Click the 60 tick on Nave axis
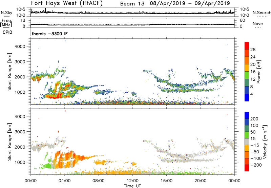Image resolution: width=271 pixels, height=188 pixels. point(243,20)
